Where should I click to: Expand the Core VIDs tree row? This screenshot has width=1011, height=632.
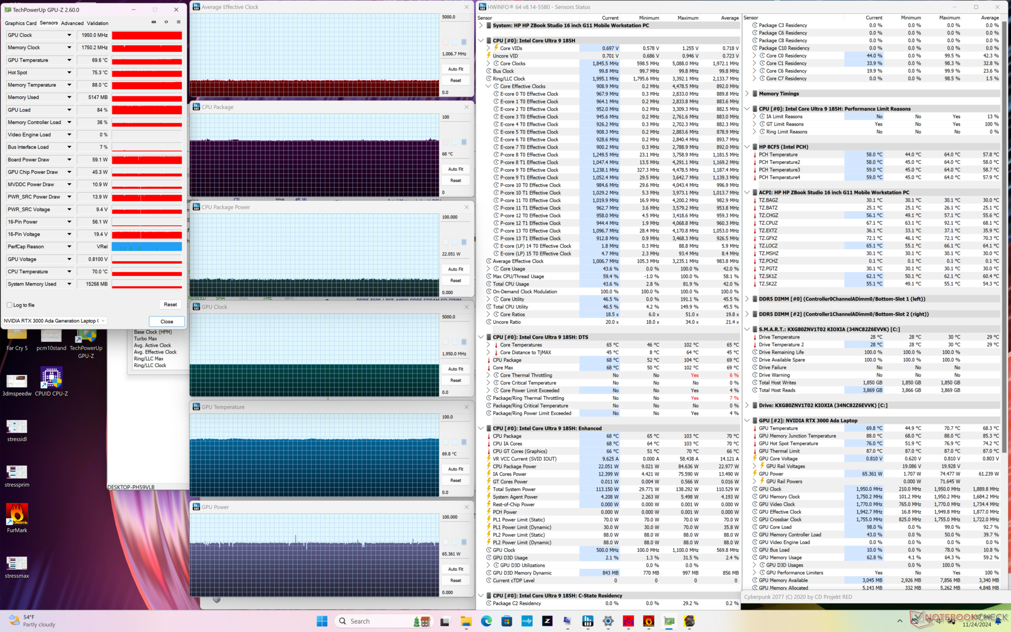click(488, 48)
